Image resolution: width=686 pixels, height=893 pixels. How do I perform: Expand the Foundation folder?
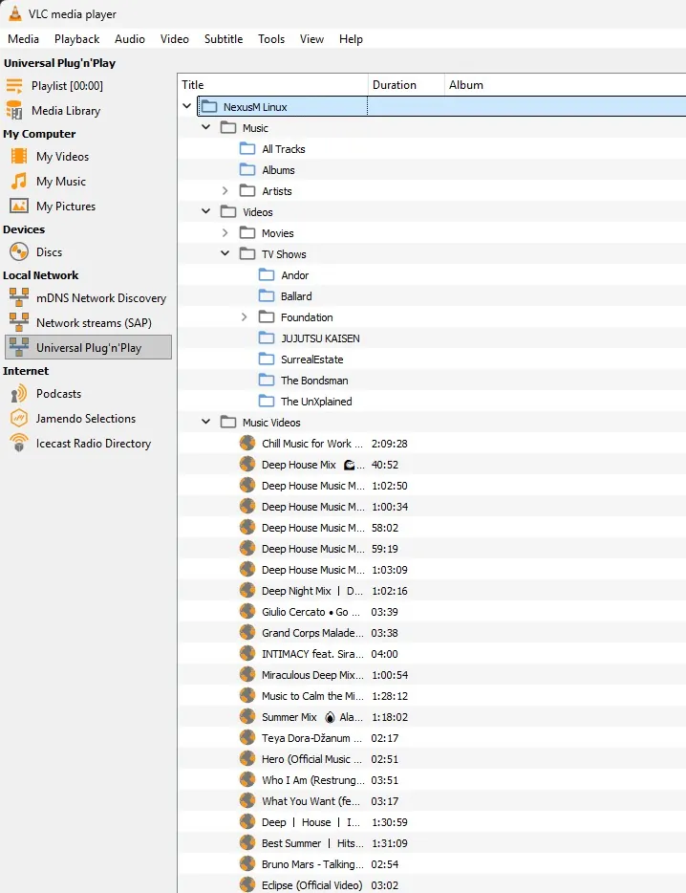244,317
